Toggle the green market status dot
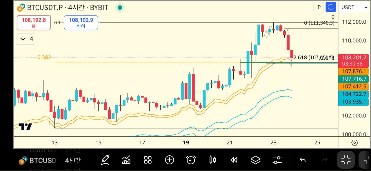371x171 pixels. tap(120, 8)
